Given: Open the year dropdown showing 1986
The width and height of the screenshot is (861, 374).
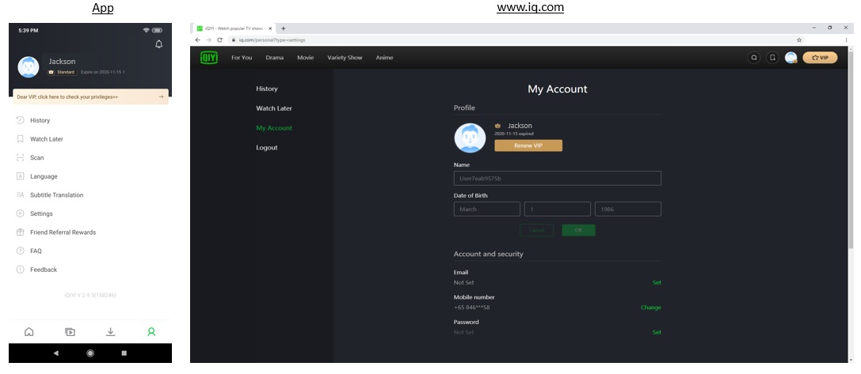Looking at the screenshot, I should (627, 209).
